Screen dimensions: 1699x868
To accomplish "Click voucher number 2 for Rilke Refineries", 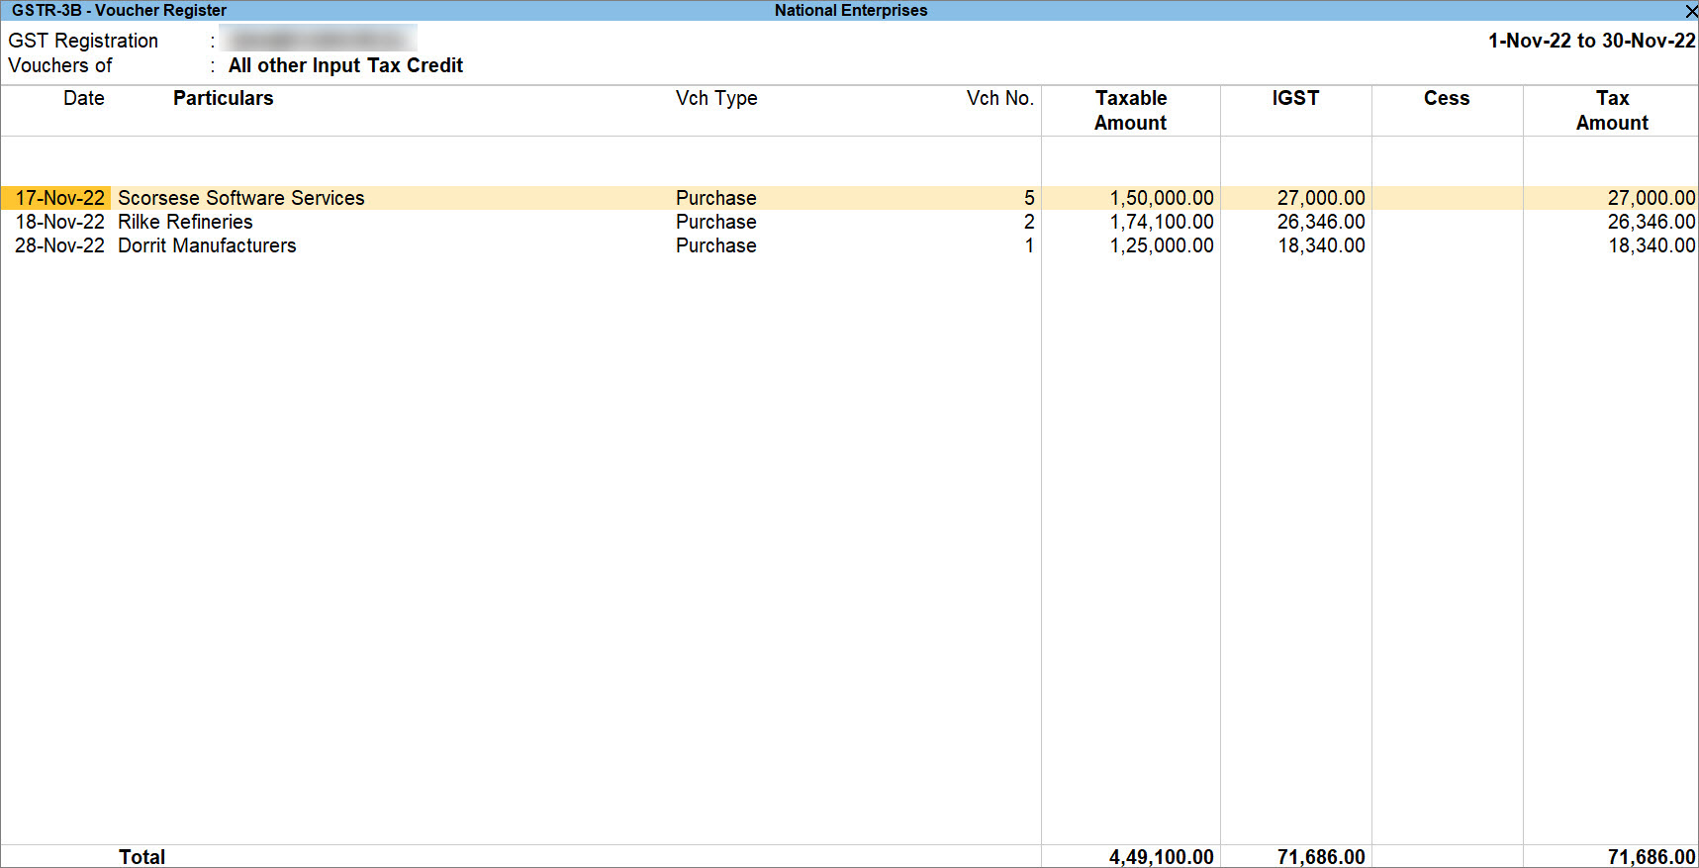I will tap(1029, 222).
